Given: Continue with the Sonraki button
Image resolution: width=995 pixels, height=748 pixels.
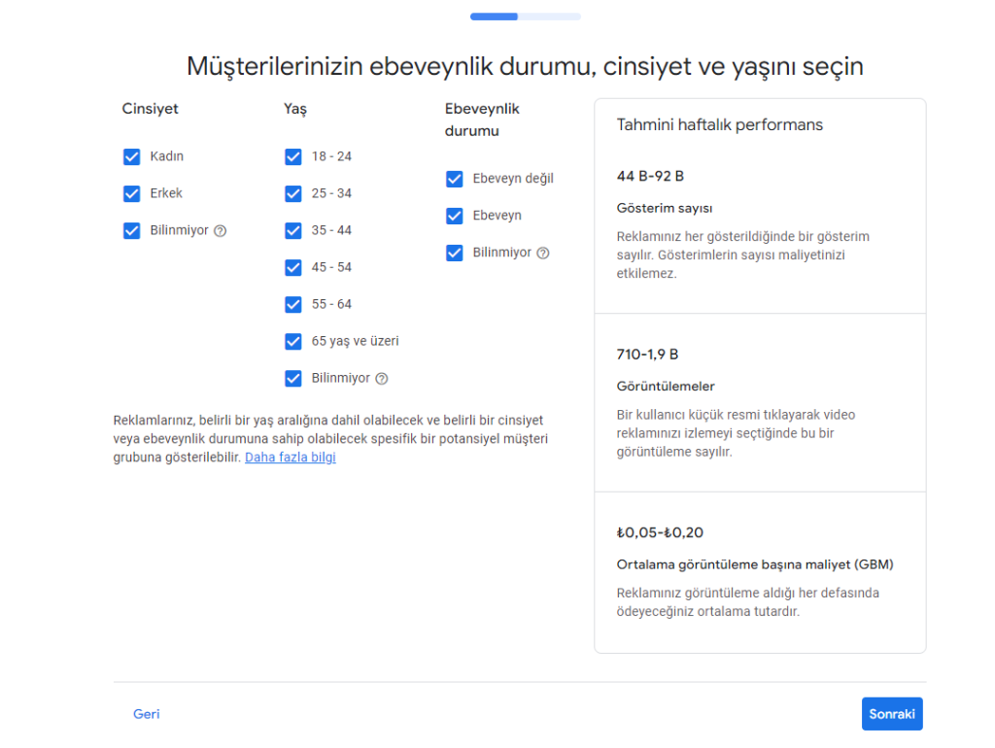Looking at the screenshot, I should [x=892, y=714].
